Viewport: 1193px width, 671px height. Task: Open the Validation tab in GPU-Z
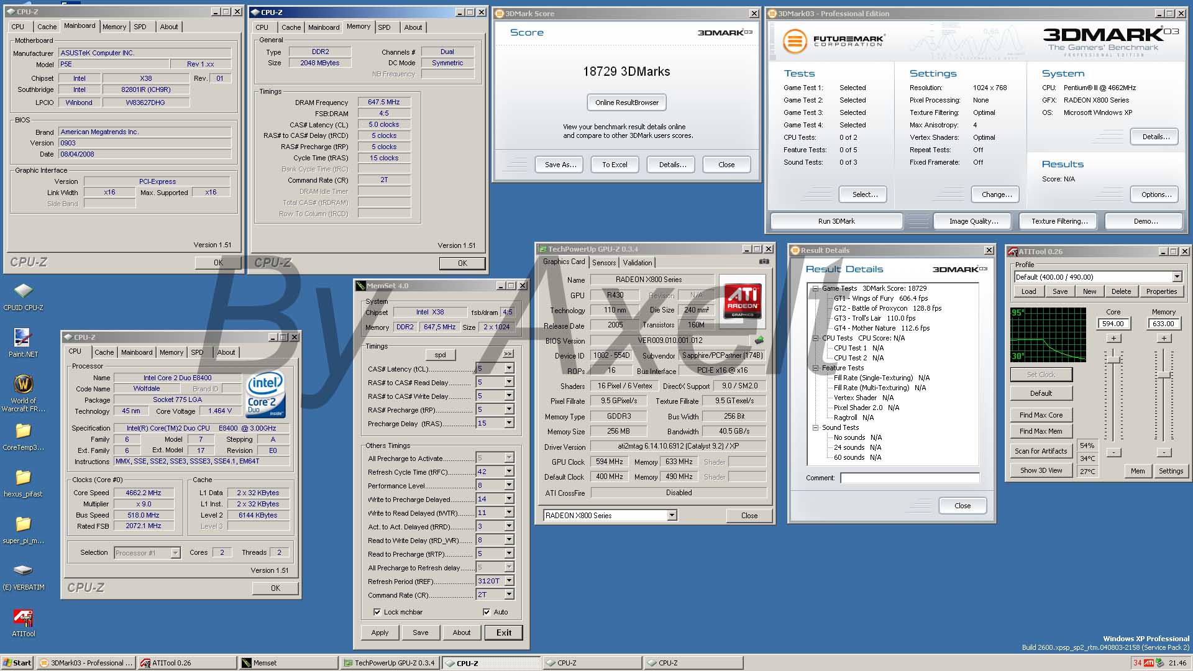pos(638,263)
